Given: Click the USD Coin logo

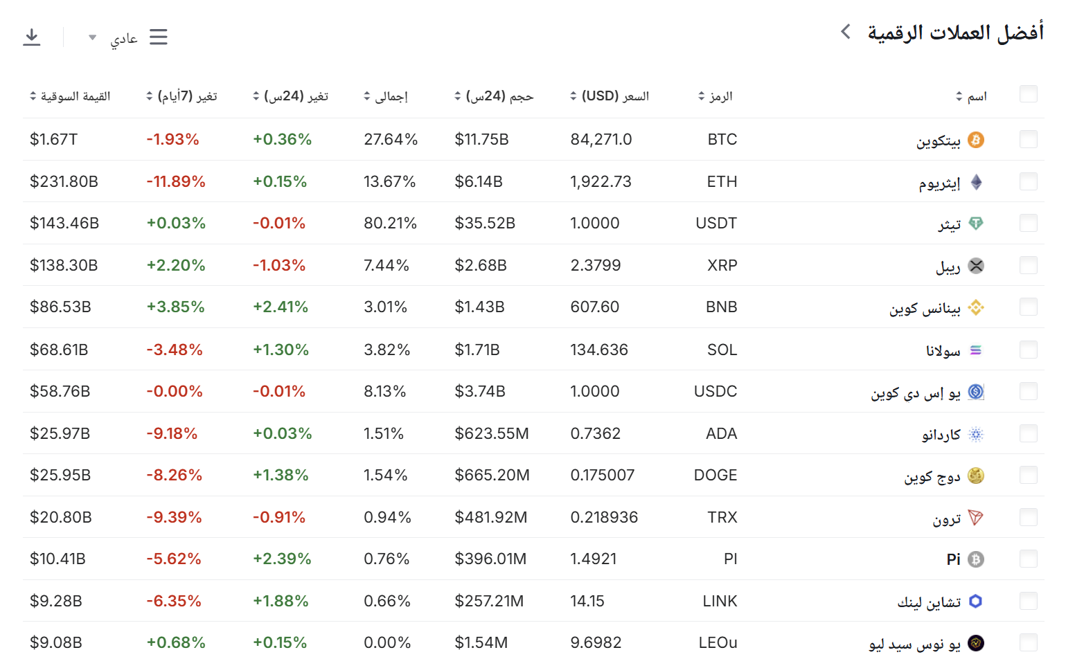Looking at the screenshot, I should tap(976, 392).
